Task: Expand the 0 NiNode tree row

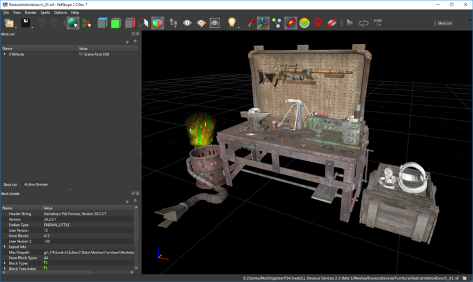Action: click(4, 54)
